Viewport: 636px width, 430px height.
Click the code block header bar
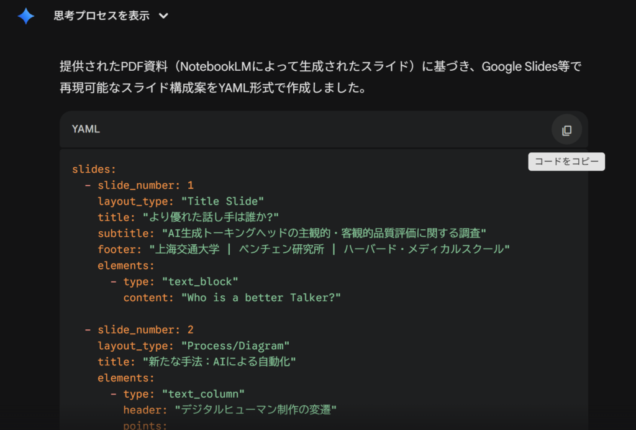pyautogui.click(x=323, y=129)
